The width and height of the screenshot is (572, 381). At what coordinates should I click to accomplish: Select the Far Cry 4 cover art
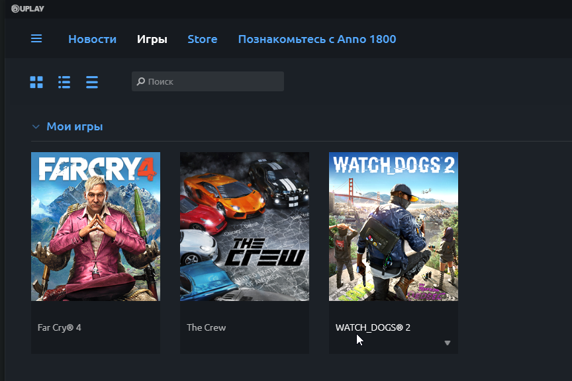coord(95,226)
